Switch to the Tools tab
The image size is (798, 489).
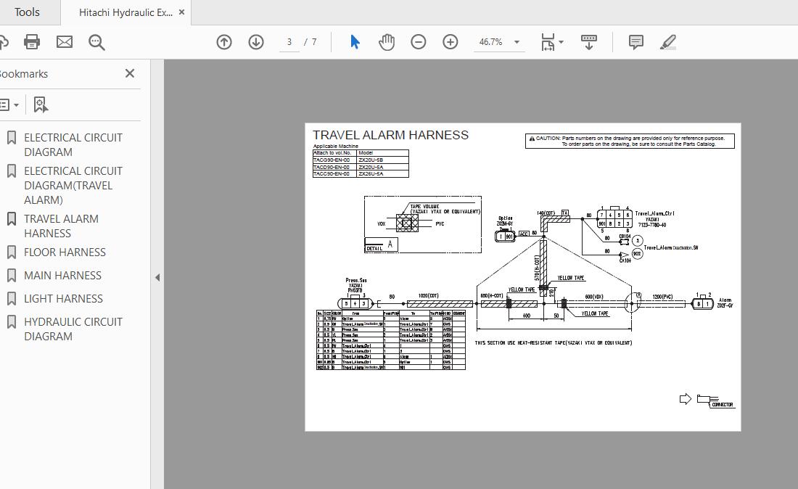coord(28,12)
